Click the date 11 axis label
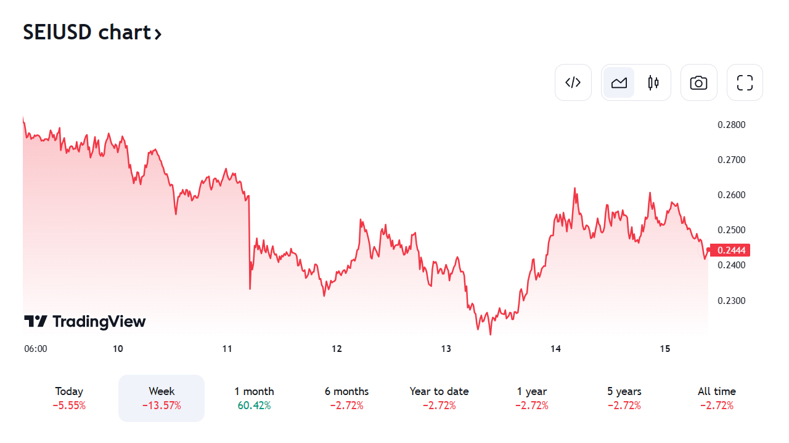The height and width of the screenshot is (443, 789). tap(227, 349)
